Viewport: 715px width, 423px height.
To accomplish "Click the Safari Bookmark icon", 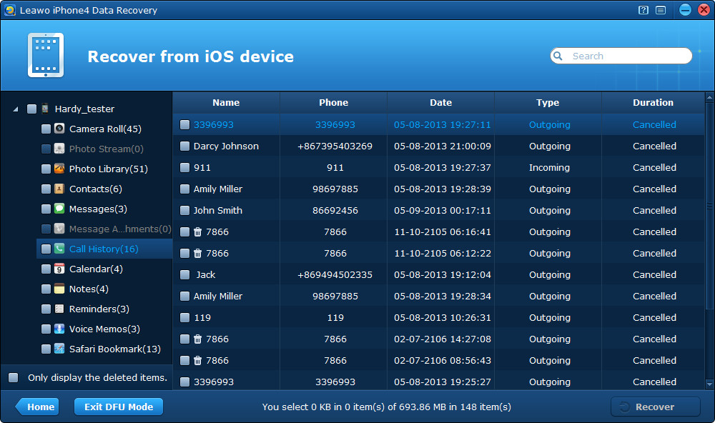I will [x=59, y=349].
